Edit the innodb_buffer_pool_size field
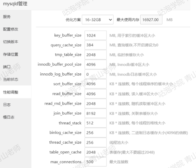Image resolution: width=196 pixels, height=168 pixels. (95, 65)
